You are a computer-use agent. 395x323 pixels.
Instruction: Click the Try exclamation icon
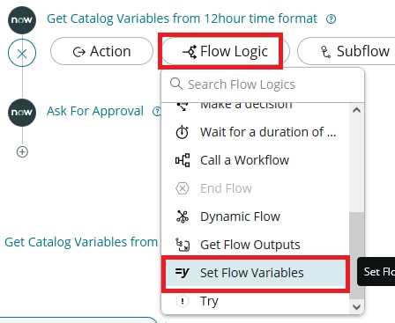[x=183, y=301]
